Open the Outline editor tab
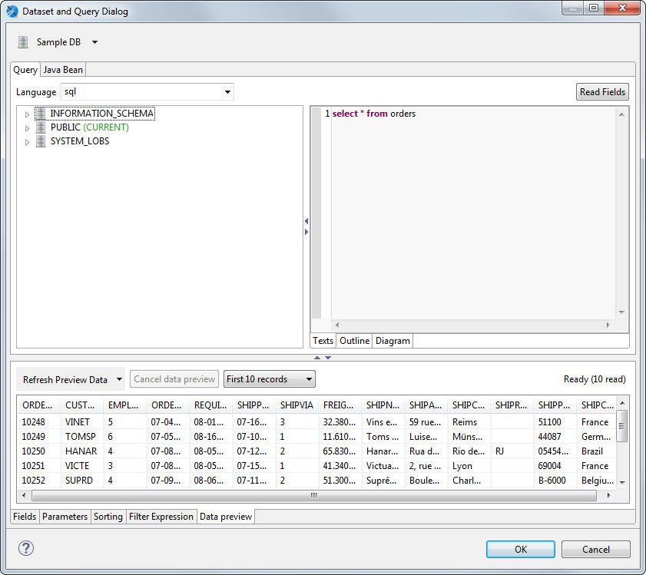Image resolution: width=646 pixels, height=575 pixels. pos(354,341)
